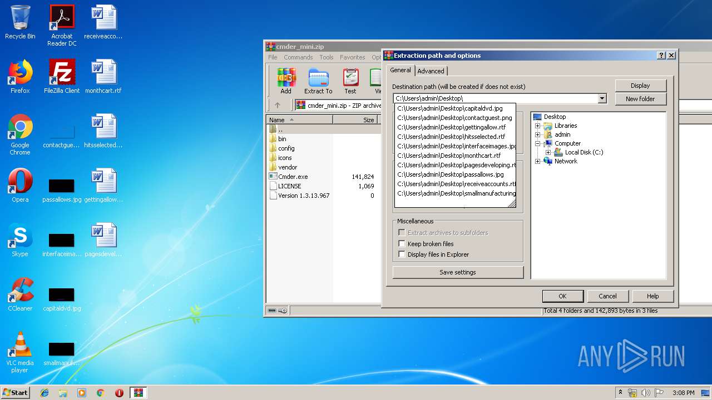
Task: Select Local Disk (C:) in folder tree
Action: click(x=584, y=152)
